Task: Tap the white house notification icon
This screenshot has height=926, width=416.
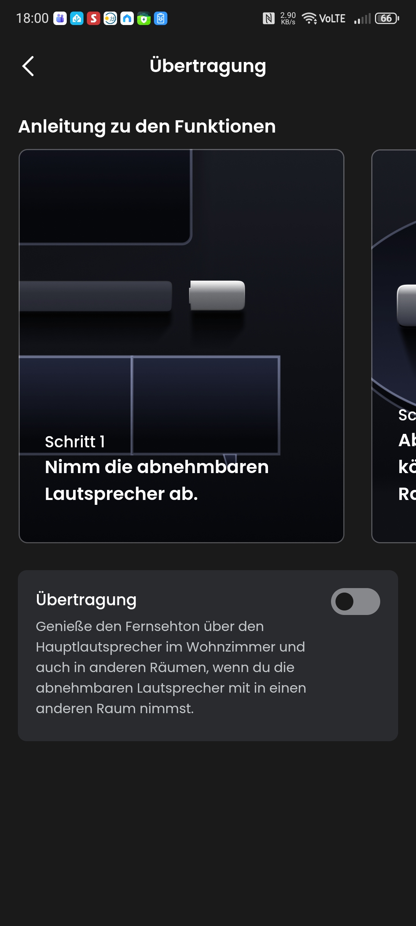Action: pos(127,18)
